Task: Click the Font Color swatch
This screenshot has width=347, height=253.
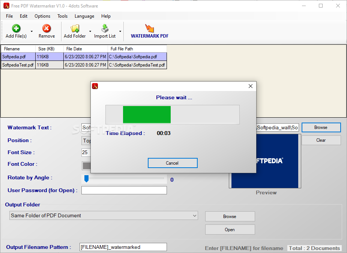Action: [x=86, y=166]
